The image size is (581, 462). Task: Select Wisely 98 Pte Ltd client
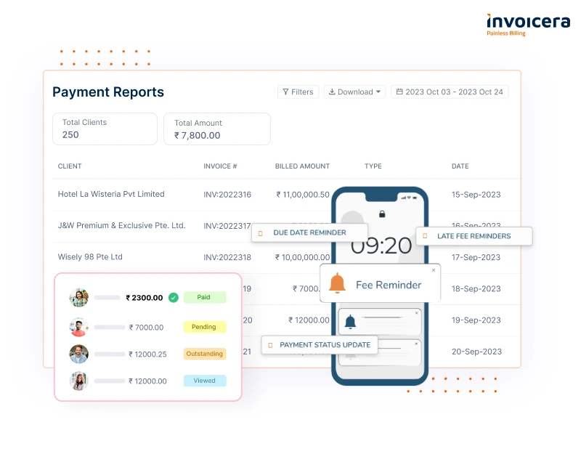pos(90,257)
